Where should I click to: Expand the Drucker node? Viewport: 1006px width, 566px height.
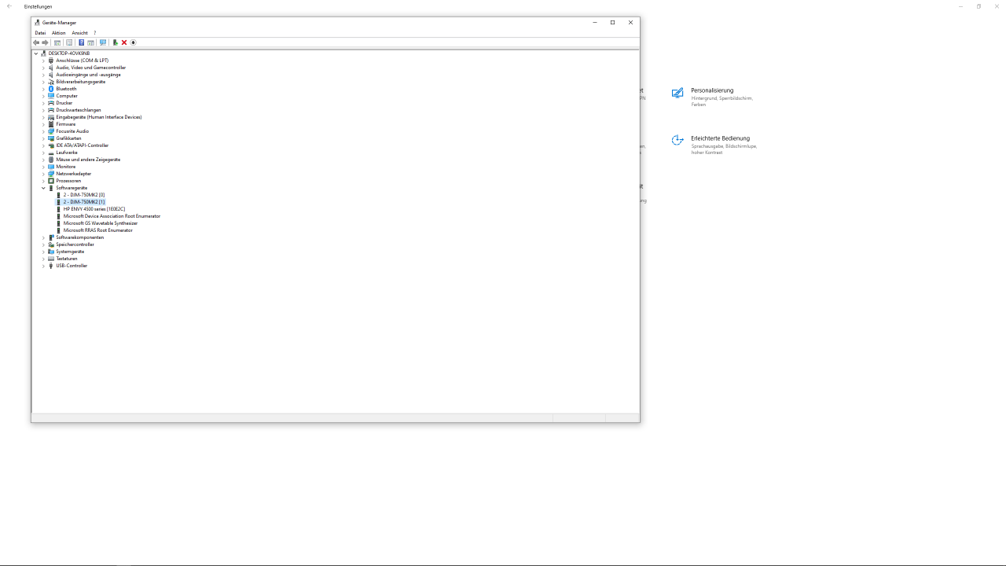(x=43, y=103)
